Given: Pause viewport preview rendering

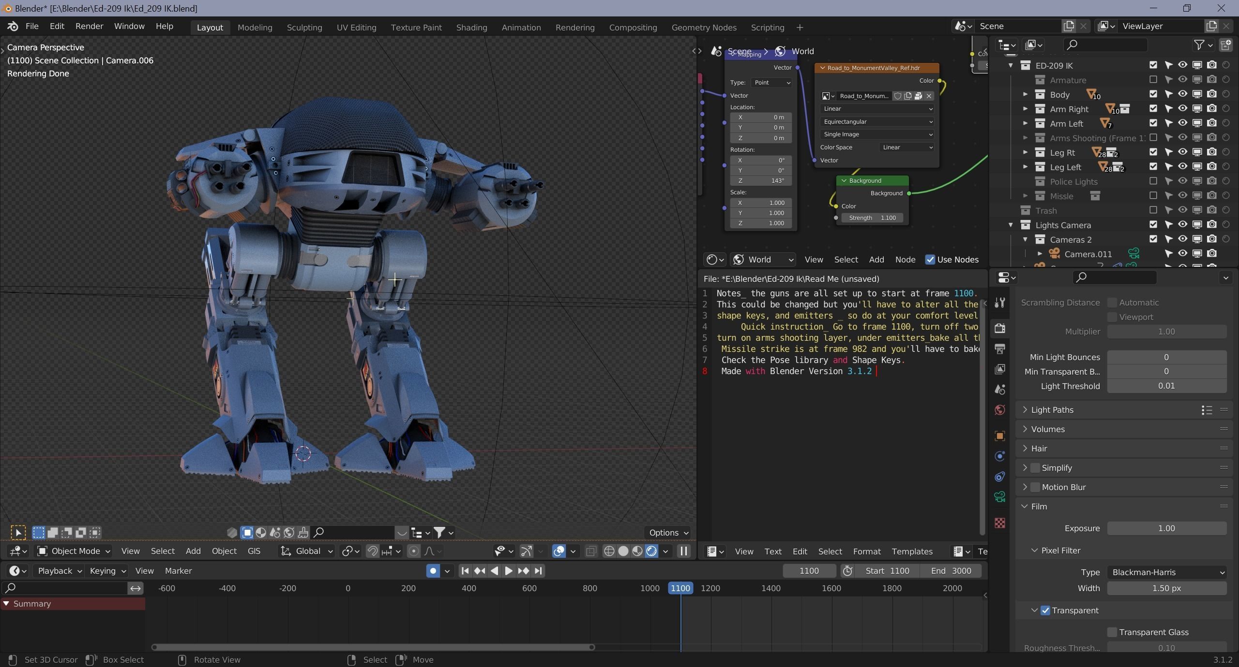Looking at the screenshot, I should pyautogui.click(x=683, y=551).
